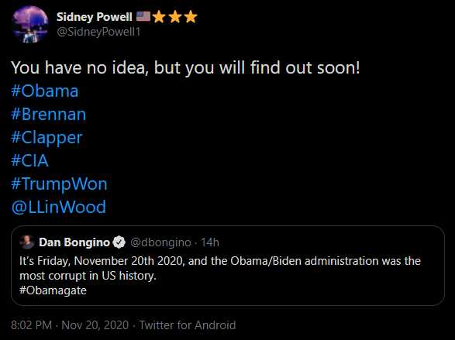Open the #CIA hashtag

[x=29, y=160]
